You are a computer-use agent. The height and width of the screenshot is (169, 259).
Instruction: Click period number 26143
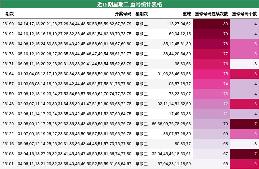point(8,104)
